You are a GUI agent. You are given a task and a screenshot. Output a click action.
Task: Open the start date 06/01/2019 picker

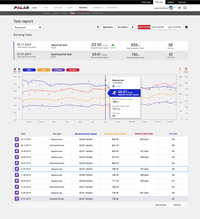[107, 27]
